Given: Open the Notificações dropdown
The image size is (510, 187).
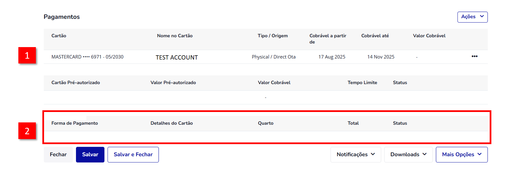Looking at the screenshot, I should [356, 155].
